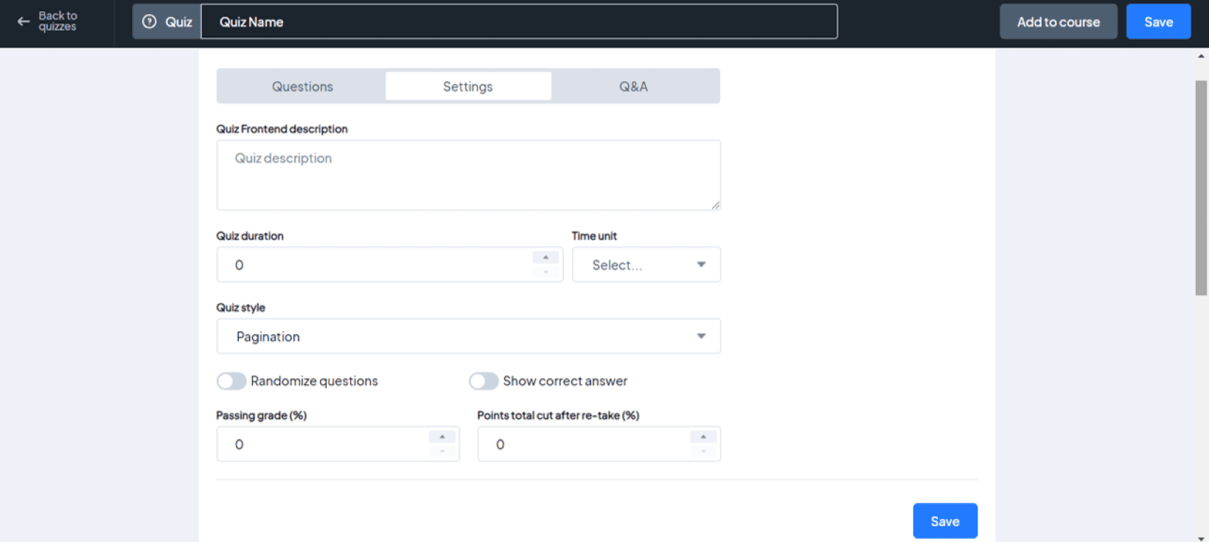Enable the Randomize questions toggle
This screenshot has width=1209, height=542.
231,381
